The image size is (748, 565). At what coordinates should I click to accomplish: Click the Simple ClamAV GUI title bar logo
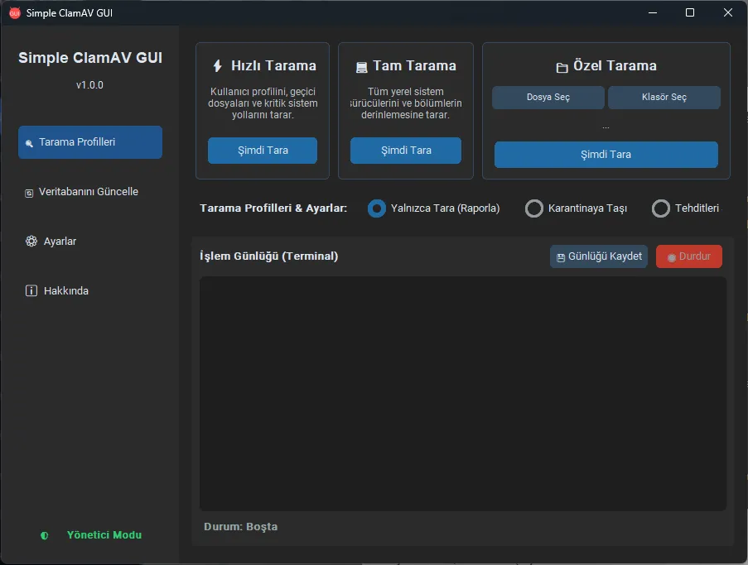[15, 13]
